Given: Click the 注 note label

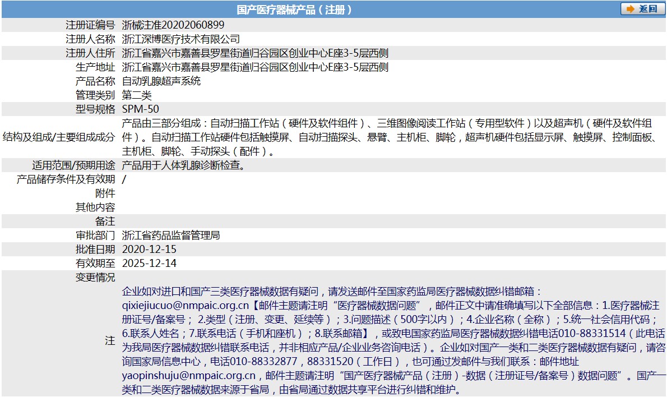Looking at the screenshot, I should 110,340.
